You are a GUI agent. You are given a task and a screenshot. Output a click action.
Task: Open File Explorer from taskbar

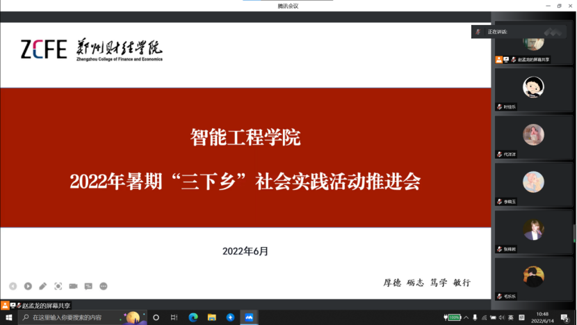211,317
